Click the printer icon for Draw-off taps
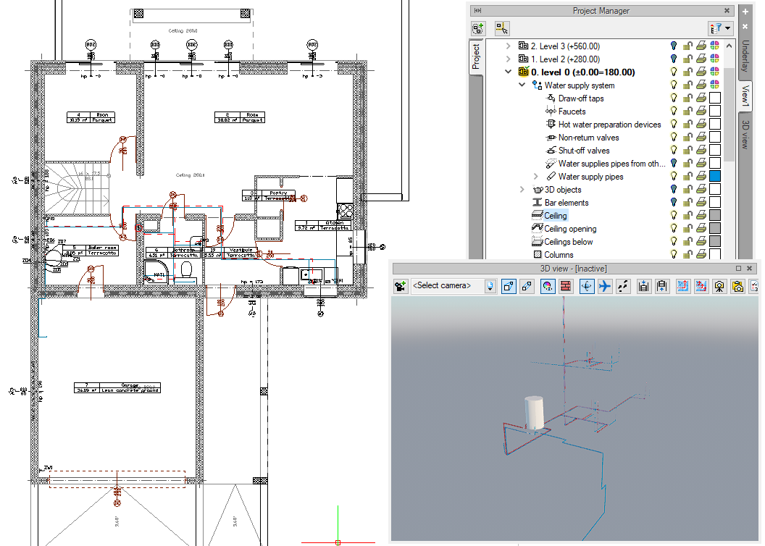The height and width of the screenshot is (546, 765). point(701,98)
